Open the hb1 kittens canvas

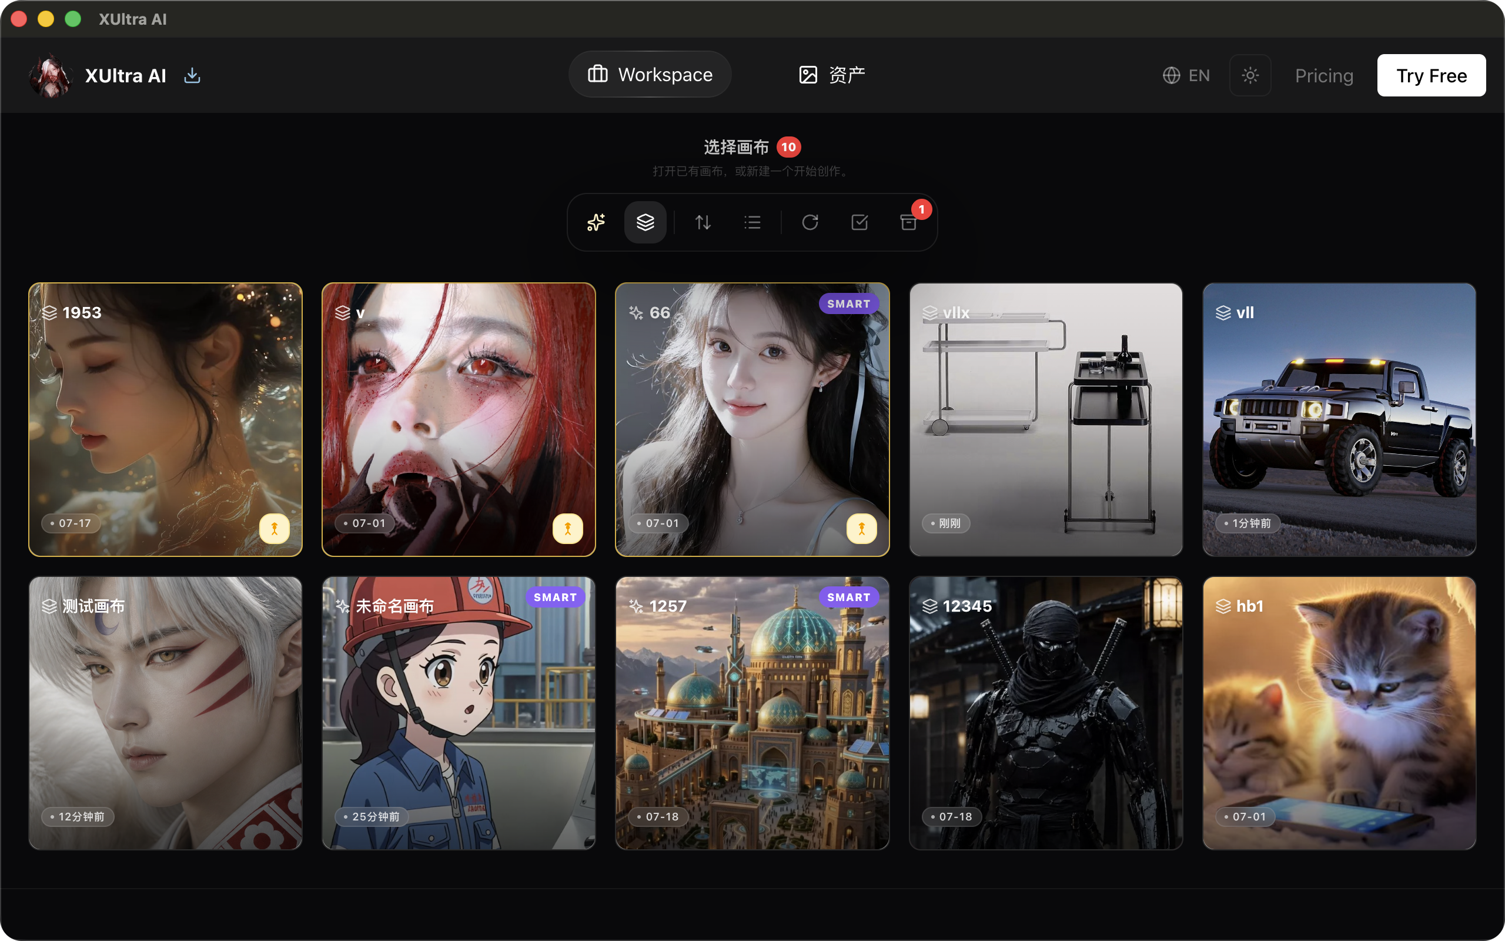[1340, 713]
